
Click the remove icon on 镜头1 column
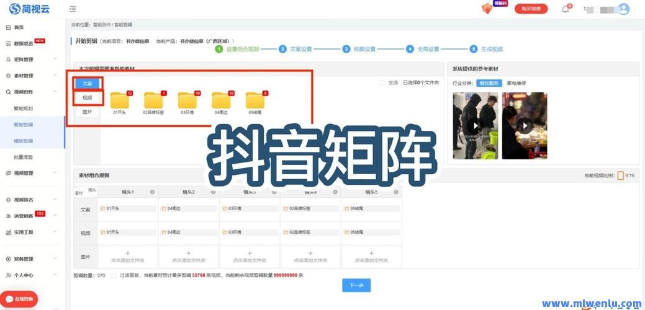[x=152, y=192]
